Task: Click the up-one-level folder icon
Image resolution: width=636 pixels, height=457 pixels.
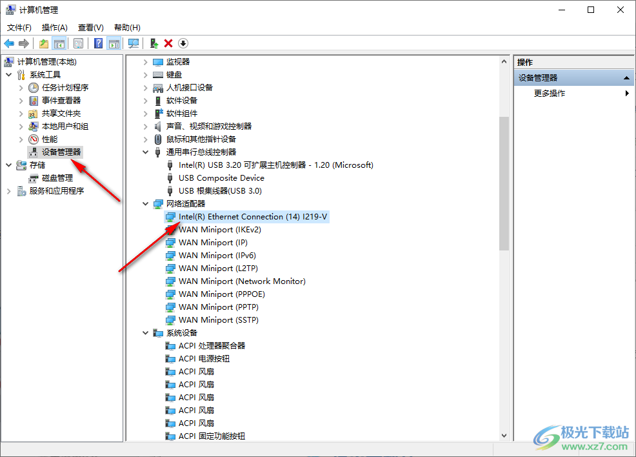Action: (x=44, y=43)
